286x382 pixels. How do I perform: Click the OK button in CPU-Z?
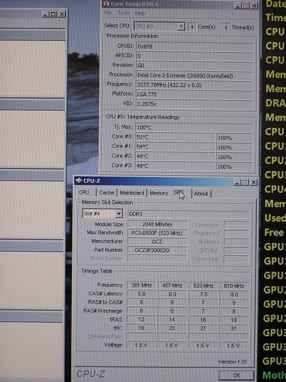pyautogui.click(x=236, y=375)
